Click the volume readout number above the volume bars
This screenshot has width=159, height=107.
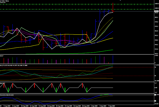tap(2, 56)
